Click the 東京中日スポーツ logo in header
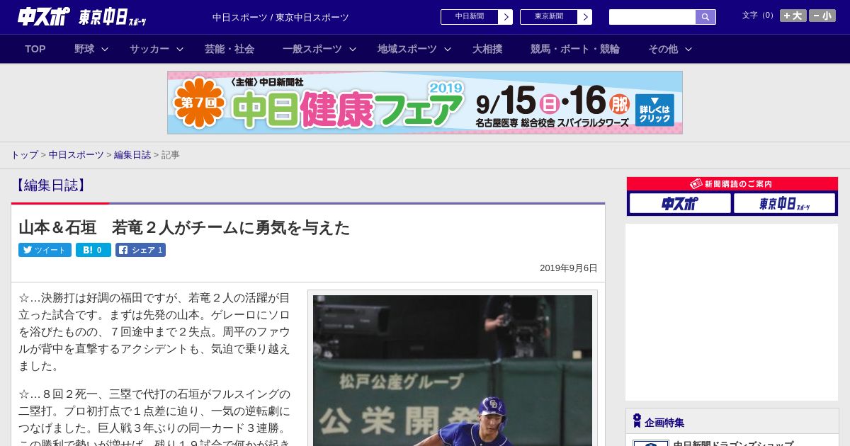 [x=113, y=17]
